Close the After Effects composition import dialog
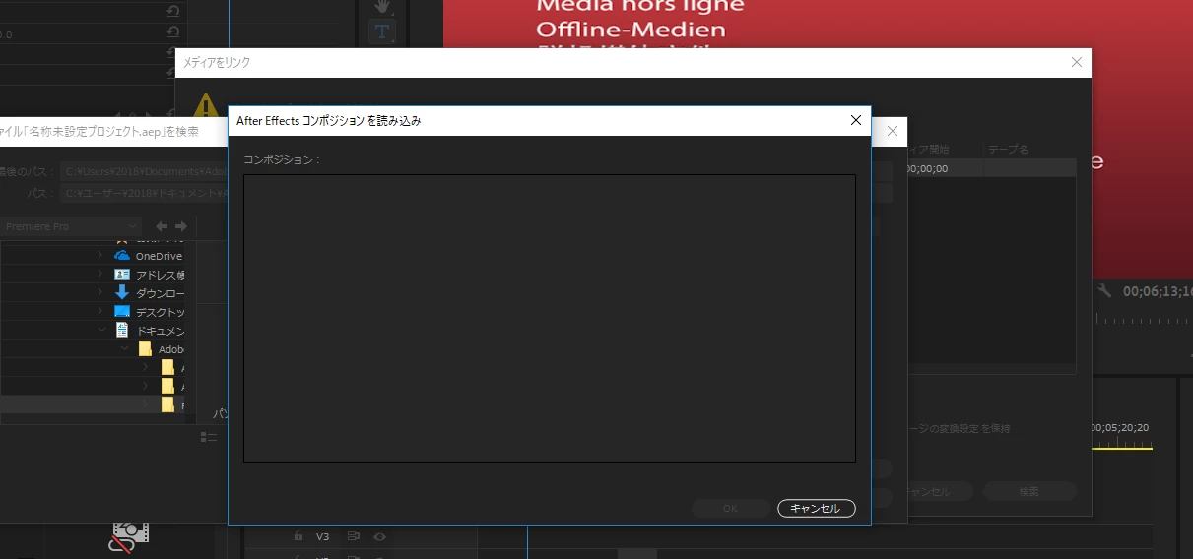This screenshot has height=559, width=1193. click(855, 120)
